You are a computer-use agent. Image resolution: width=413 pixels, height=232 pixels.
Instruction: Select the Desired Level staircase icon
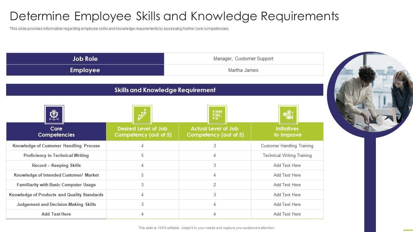tap(142, 114)
